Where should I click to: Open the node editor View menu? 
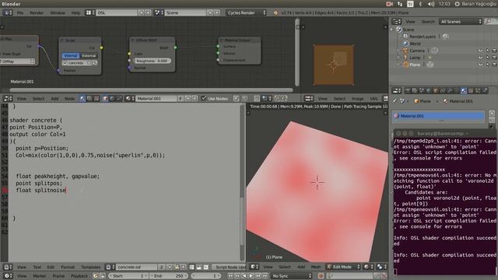pos(21,99)
